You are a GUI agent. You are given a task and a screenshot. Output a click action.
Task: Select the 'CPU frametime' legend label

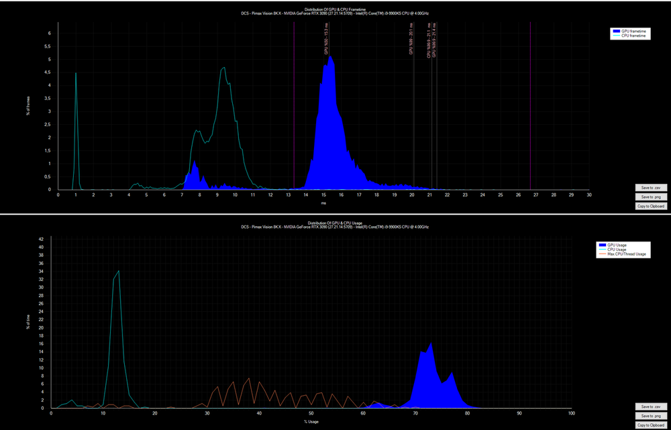pos(634,37)
